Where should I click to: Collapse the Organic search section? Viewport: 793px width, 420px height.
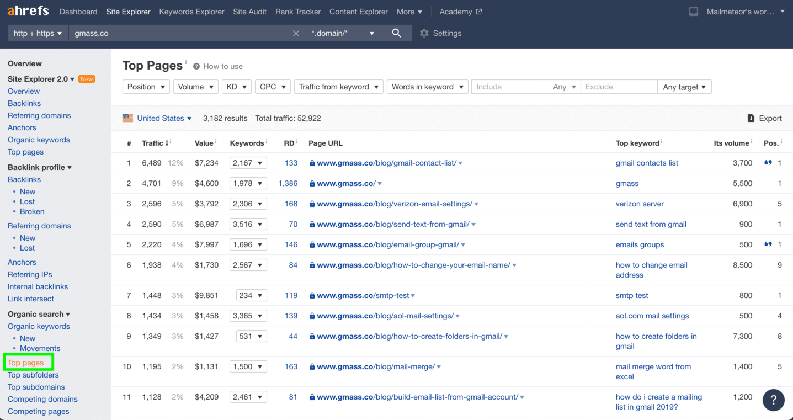(39, 314)
